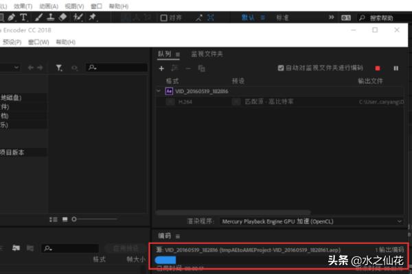Toggle auto-encode watch folders checkbox
The width and height of the screenshot is (412, 274).
click(x=281, y=68)
